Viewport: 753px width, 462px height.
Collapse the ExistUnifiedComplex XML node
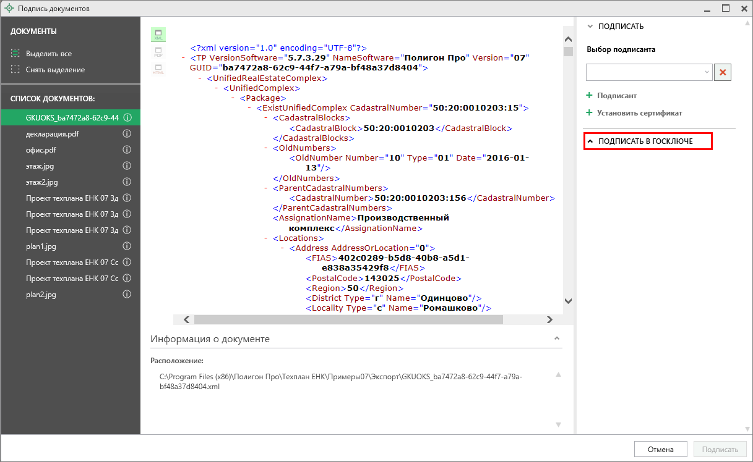click(251, 108)
